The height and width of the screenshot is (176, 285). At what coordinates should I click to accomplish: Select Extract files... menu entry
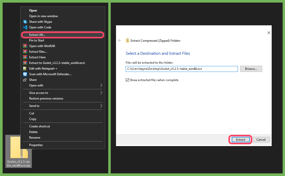(63, 52)
